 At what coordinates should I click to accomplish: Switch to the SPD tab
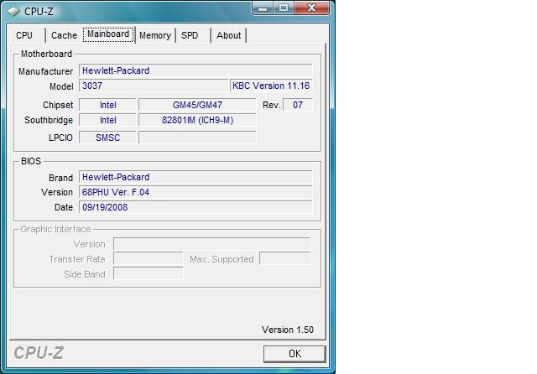coord(193,35)
